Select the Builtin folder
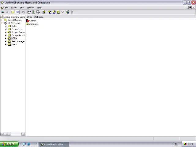196x147 pixels. (x=14, y=26)
